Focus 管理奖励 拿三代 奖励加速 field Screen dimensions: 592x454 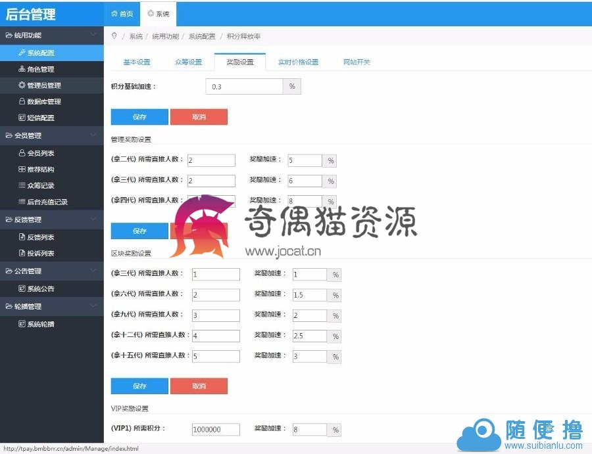(x=305, y=181)
